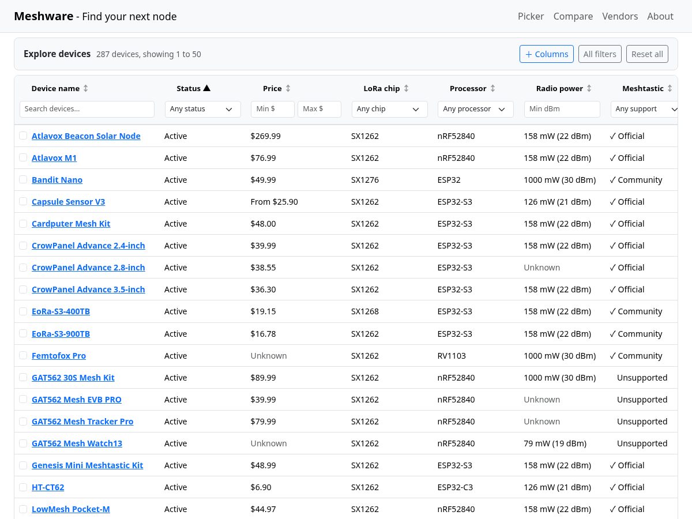The width and height of the screenshot is (692, 519).
Task: Open GAT562 Mesh Watch13 link
Action: [77, 443]
